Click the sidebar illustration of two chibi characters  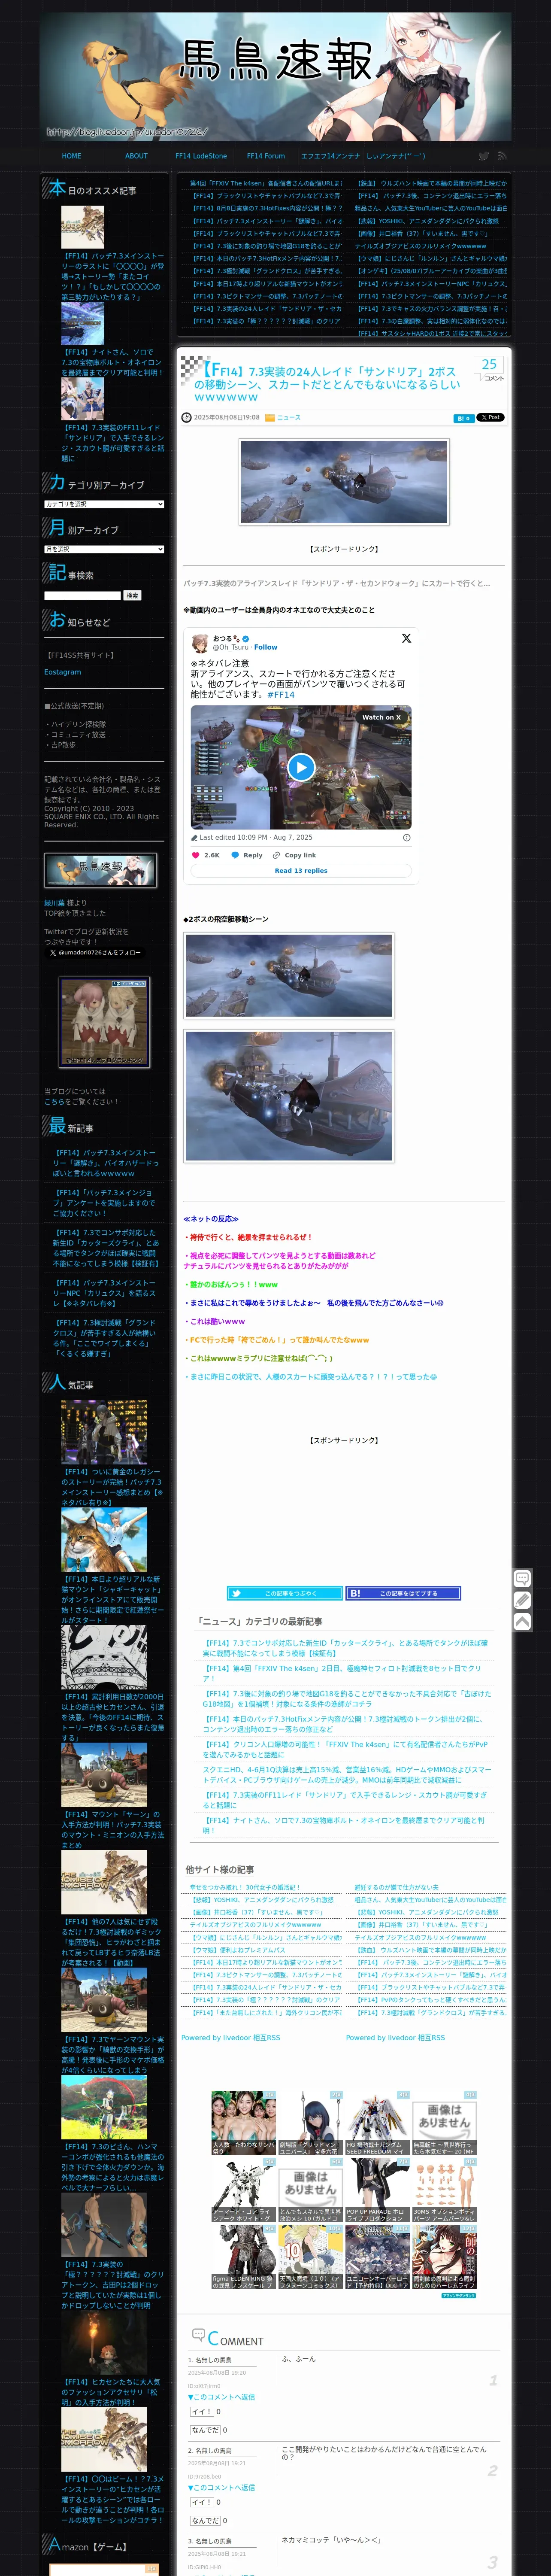click(x=104, y=1021)
